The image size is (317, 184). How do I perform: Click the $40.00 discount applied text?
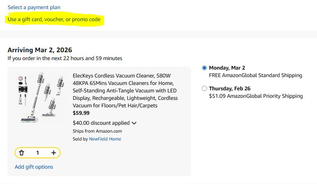101,123
